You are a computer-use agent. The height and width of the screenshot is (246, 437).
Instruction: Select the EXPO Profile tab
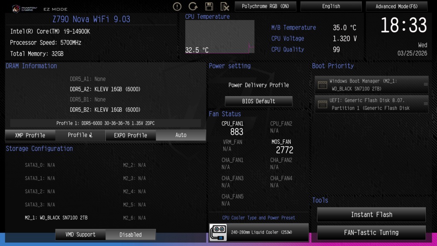131,135
